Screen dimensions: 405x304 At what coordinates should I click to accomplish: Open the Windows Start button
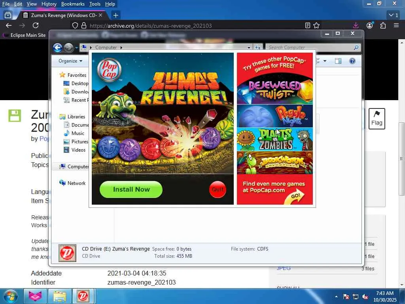click(10, 296)
